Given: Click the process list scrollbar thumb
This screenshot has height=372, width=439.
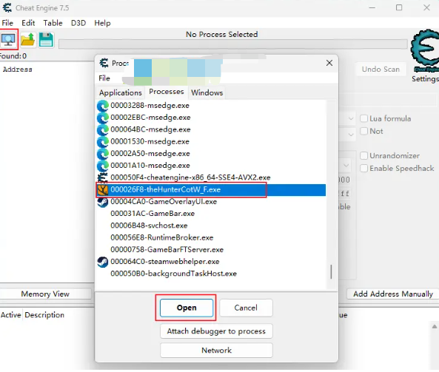Looking at the screenshot, I should coord(331,272).
